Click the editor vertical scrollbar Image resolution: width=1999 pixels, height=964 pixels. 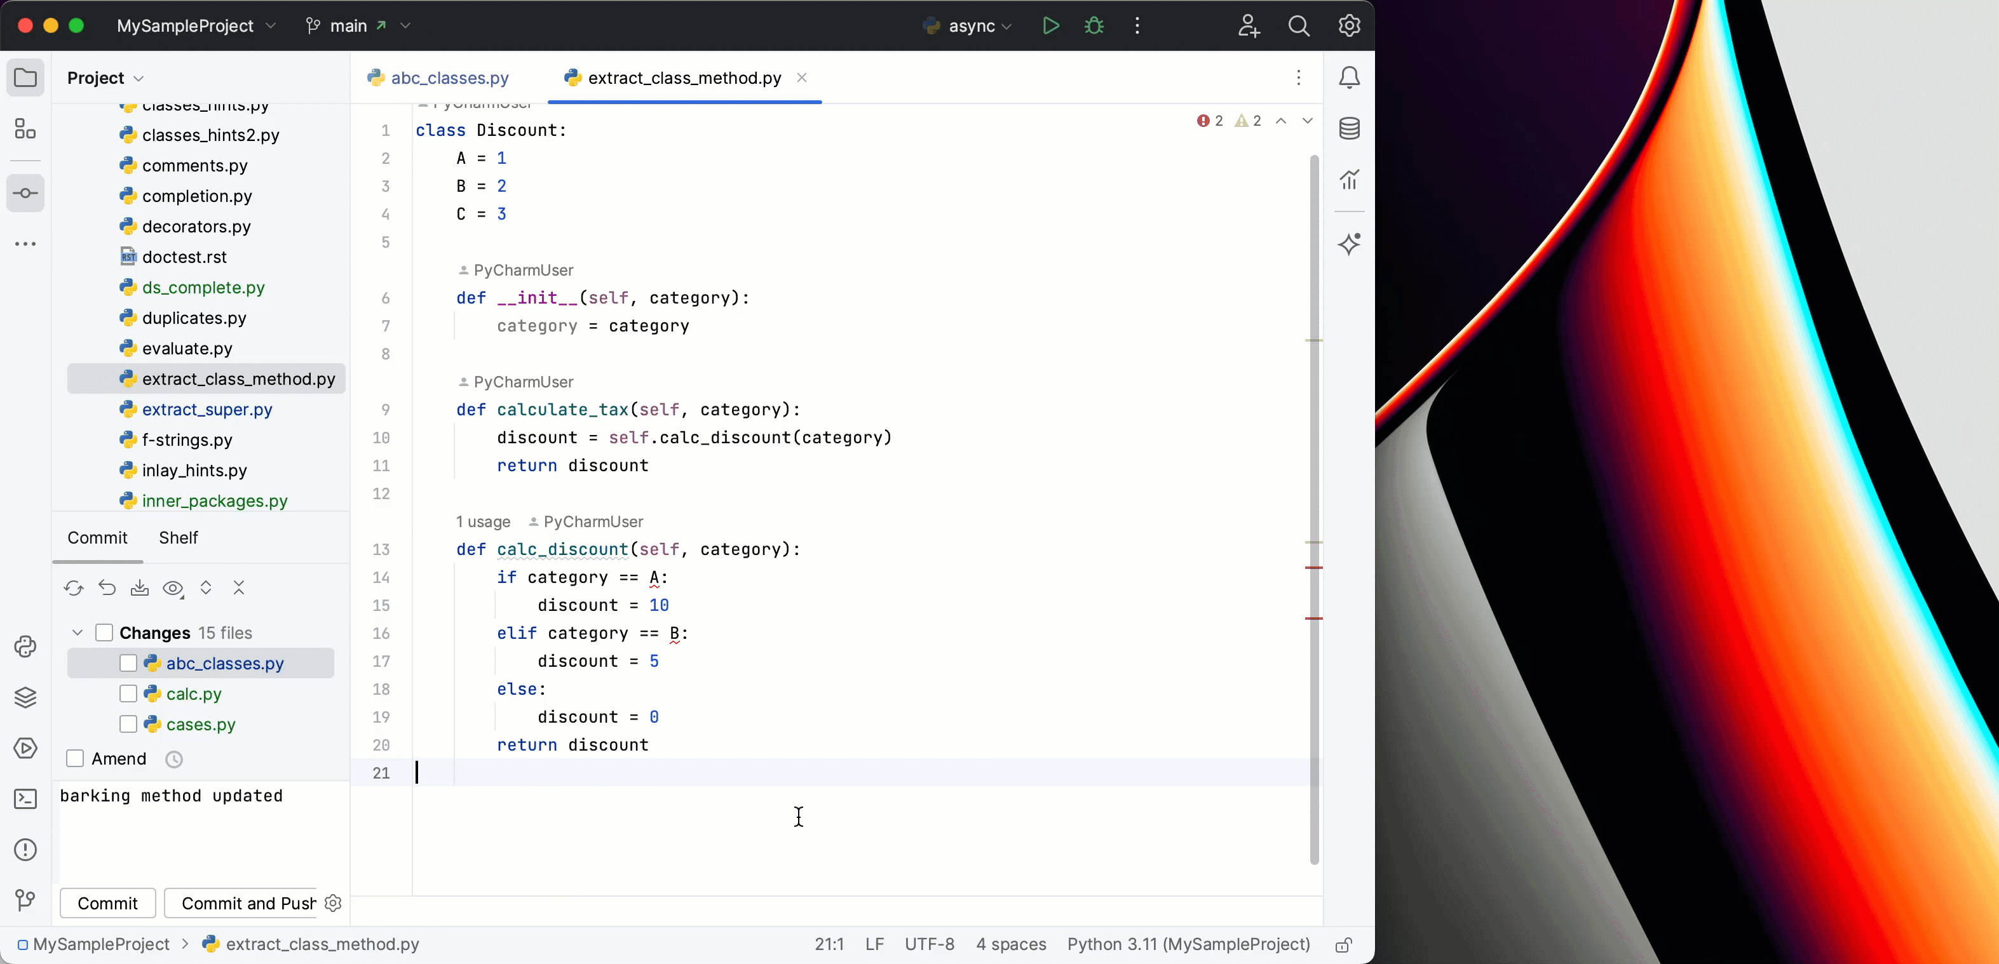[x=1315, y=509]
